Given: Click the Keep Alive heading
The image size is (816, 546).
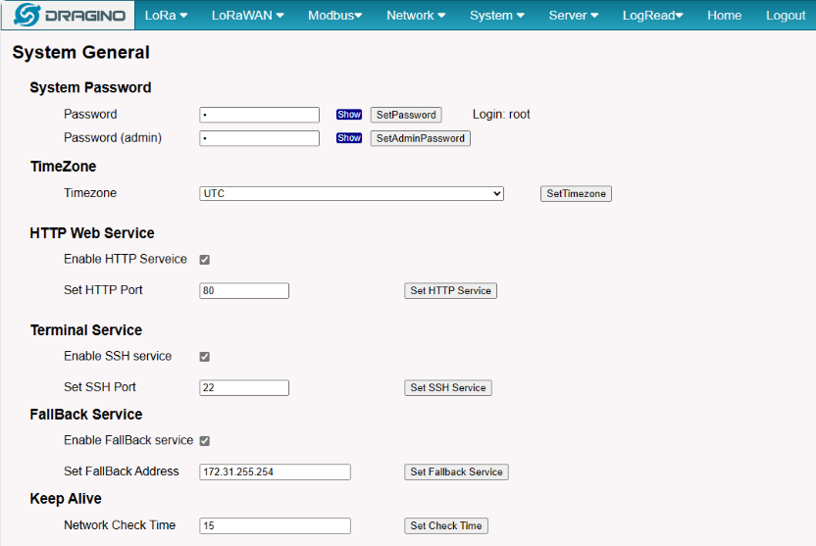Looking at the screenshot, I should pos(66,499).
